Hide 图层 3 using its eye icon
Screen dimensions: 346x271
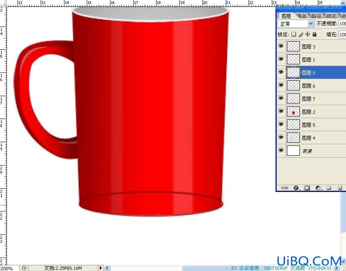click(x=281, y=46)
